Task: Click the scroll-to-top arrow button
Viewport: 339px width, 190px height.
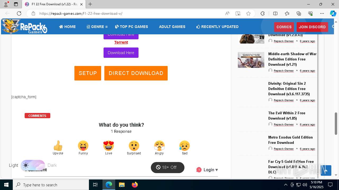Action: (x=326, y=170)
